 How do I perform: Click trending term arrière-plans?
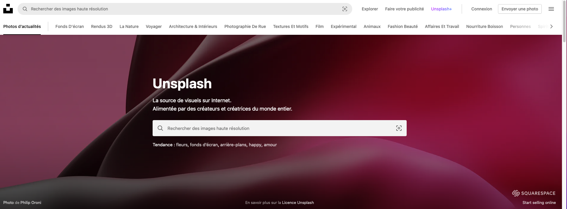(234, 145)
